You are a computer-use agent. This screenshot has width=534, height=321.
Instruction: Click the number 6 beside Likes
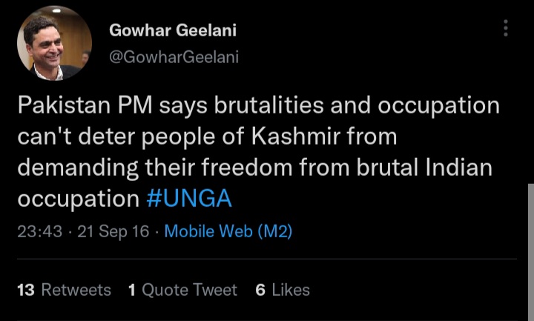(x=260, y=290)
